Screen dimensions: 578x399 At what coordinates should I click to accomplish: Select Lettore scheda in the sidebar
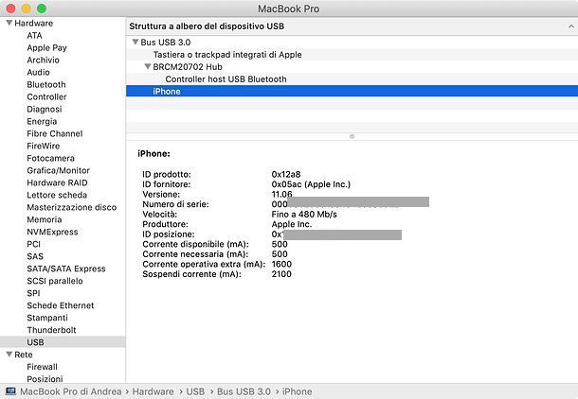(57, 195)
